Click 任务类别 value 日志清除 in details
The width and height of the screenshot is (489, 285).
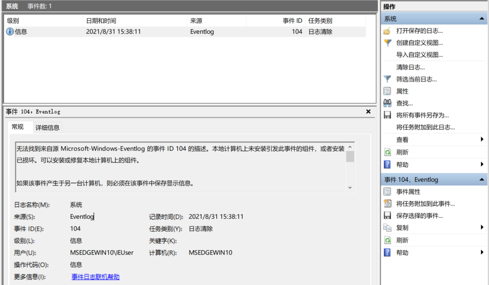pos(201,229)
